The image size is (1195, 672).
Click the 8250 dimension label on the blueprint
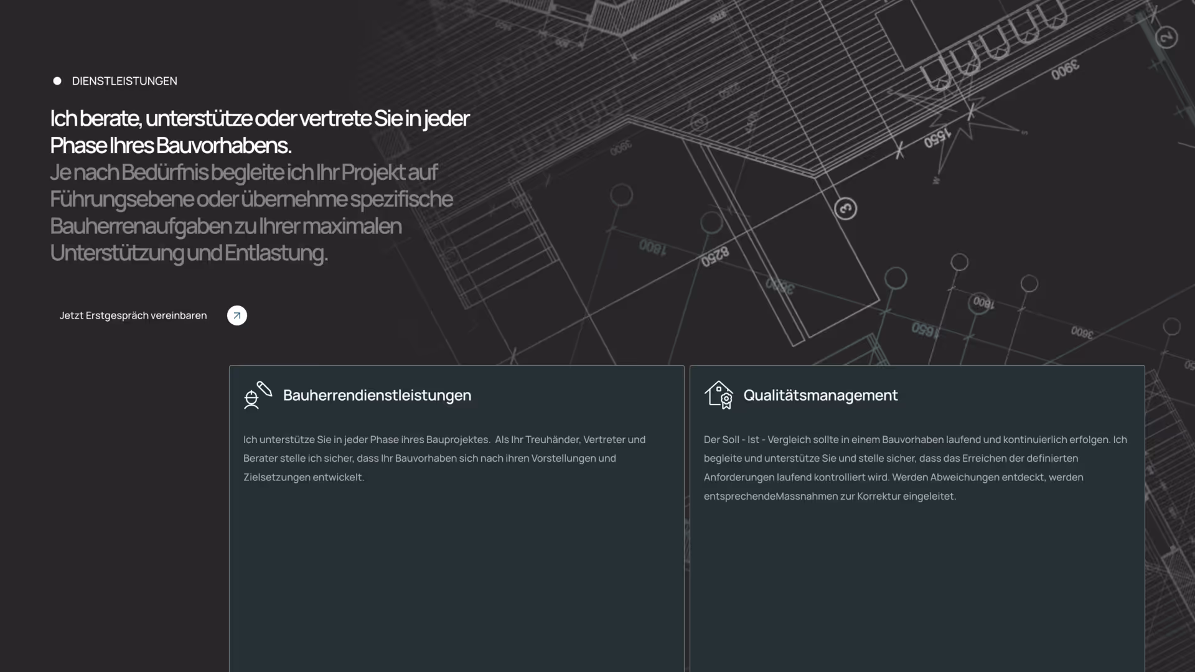pos(715,256)
